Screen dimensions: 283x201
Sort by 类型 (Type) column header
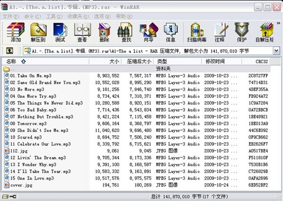point(178,61)
